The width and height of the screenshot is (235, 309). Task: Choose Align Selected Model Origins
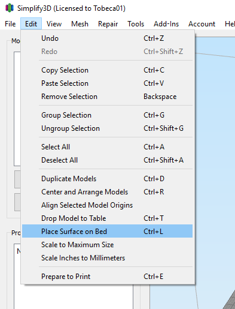point(107,205)
